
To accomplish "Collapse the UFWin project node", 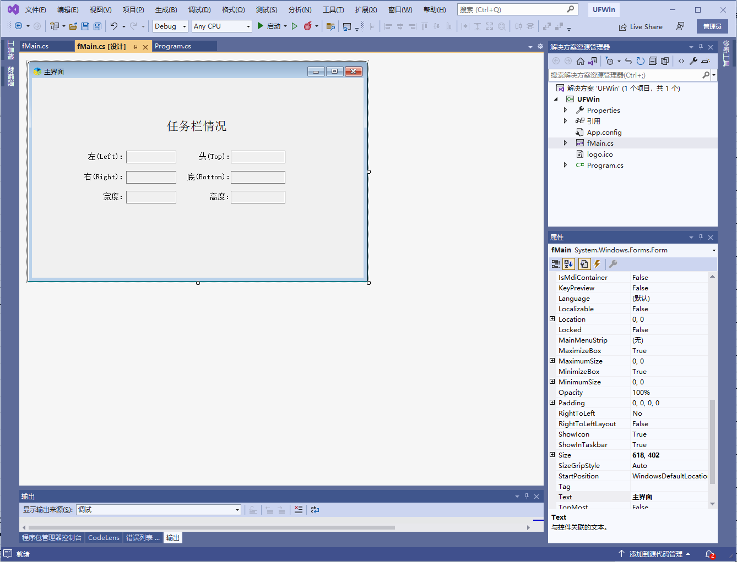I will pos(556,100).
